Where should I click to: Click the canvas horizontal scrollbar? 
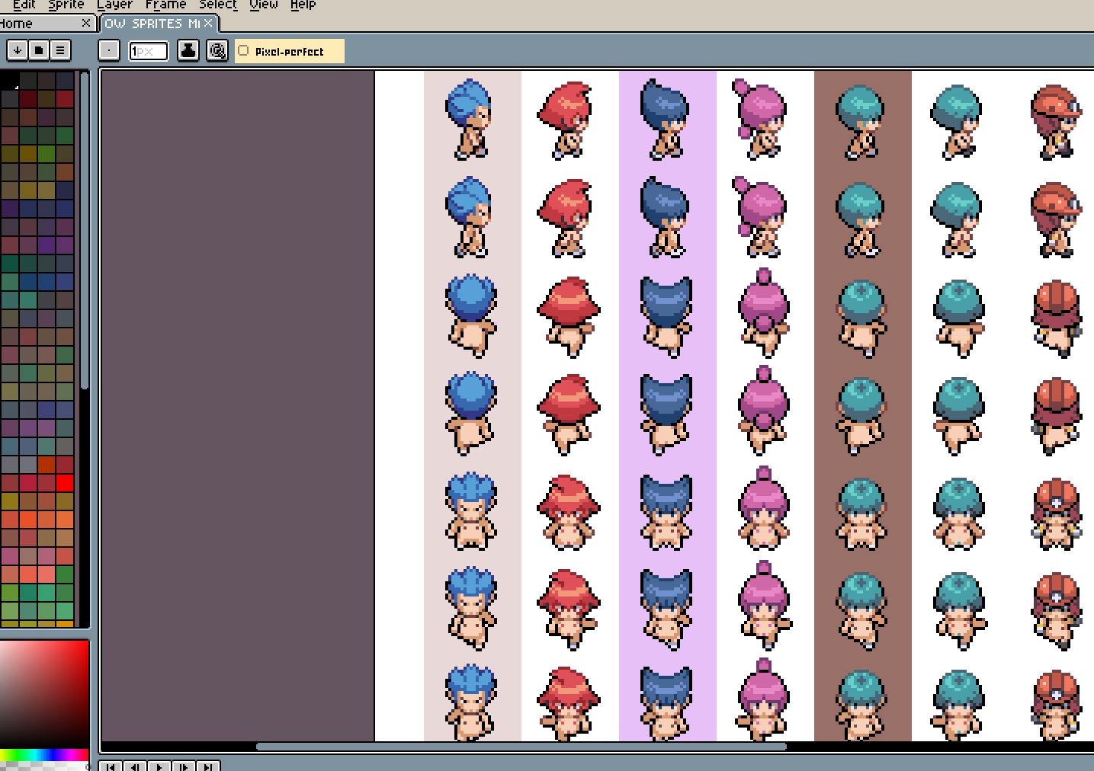coord(521,747)
